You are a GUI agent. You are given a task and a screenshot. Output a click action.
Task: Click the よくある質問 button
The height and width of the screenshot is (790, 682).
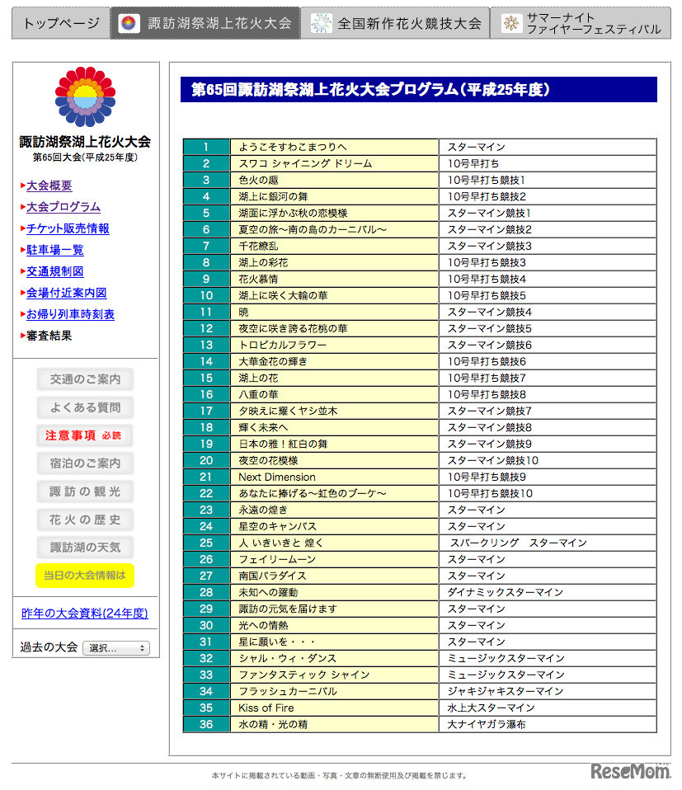[x=85, y=407]
